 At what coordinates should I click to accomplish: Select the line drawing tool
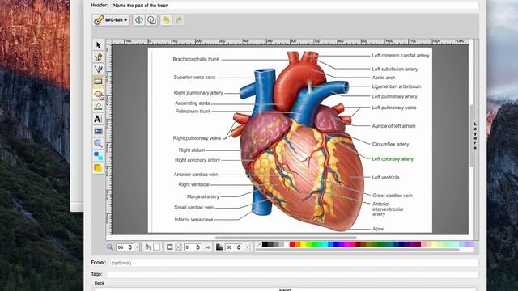98,69
